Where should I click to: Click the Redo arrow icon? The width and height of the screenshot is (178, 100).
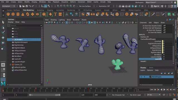coord(33,6)
